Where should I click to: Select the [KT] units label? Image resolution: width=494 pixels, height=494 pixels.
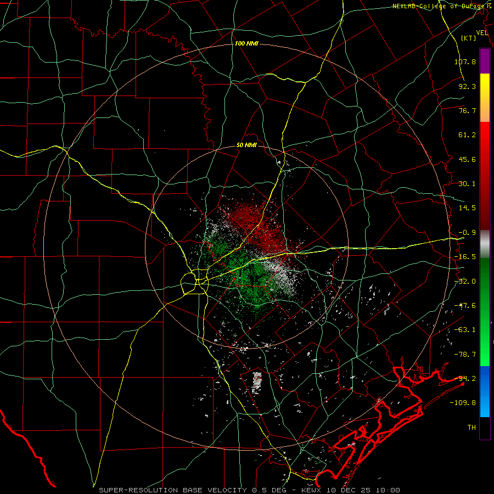click(469, 38)
